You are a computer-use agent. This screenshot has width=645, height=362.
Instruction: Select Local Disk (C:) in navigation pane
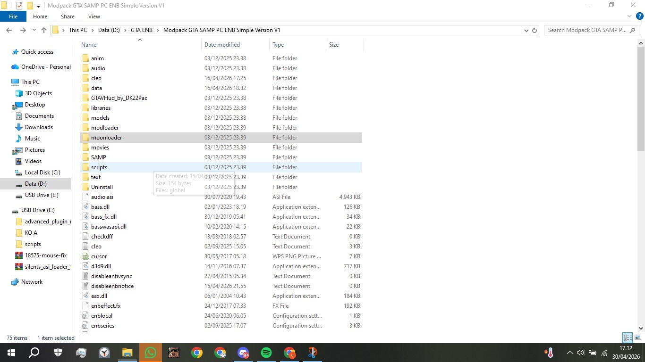click(x=42, y=173)
